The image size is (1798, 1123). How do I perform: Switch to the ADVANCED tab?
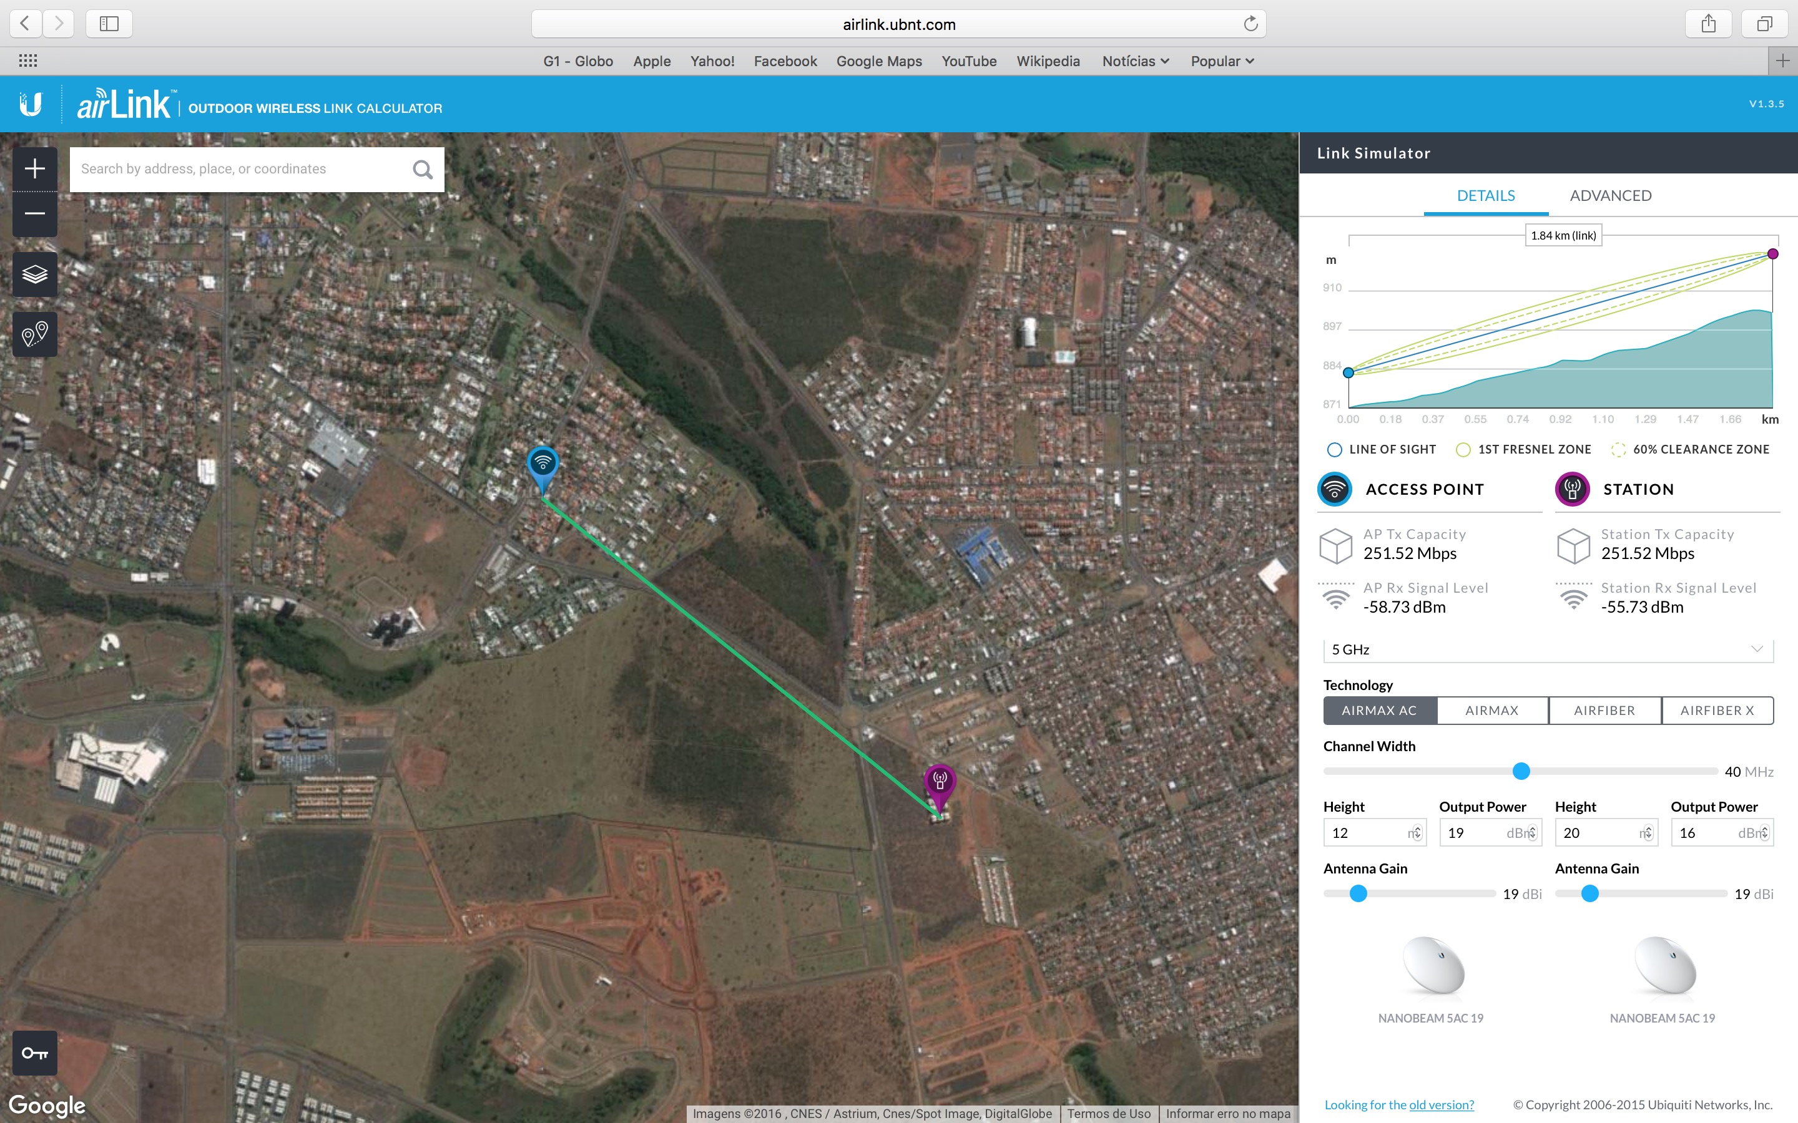1610,195
